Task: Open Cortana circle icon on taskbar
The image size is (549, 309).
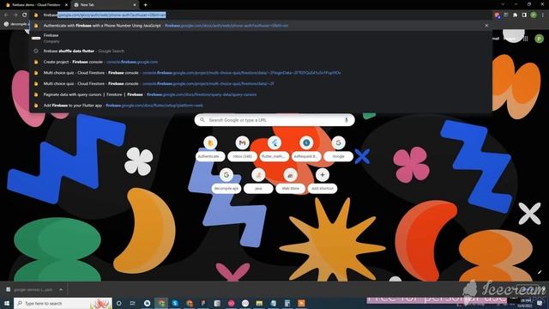Action: pyautogui.click(x=119, y=303)
